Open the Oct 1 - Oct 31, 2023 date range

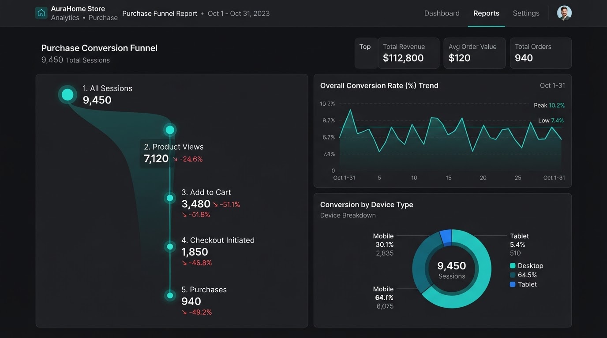pyautogui.click(x=239, y=13)
